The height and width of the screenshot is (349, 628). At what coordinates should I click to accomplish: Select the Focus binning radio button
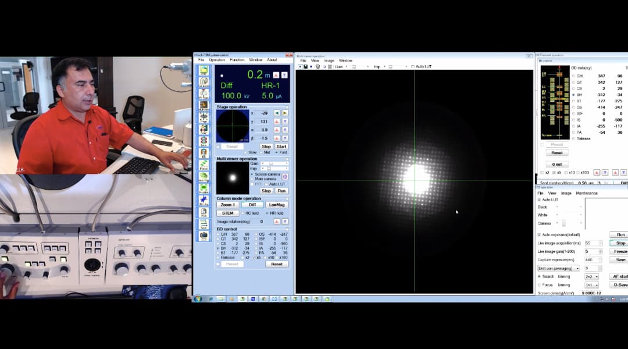[x=539, y=285]
